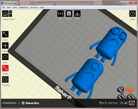The height and width of the screenshot is (109, 138).
Task: Deselect the red Scale tool
Action: (x=5, y=68)
